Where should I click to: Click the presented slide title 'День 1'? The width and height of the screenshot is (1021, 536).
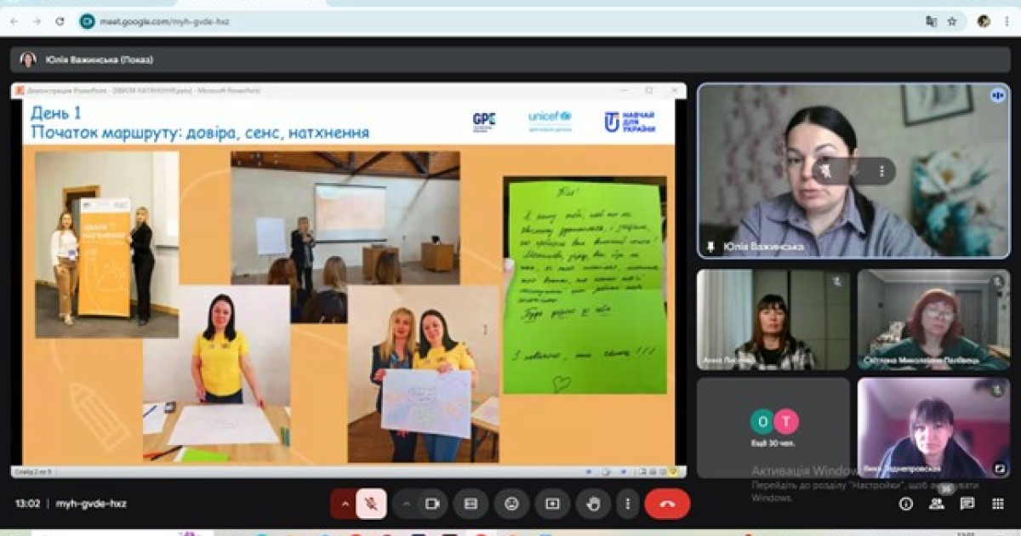(x=56, y=113)
